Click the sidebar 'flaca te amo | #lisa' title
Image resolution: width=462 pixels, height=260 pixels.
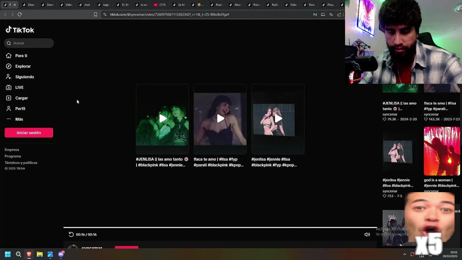[x=440, y=106]
